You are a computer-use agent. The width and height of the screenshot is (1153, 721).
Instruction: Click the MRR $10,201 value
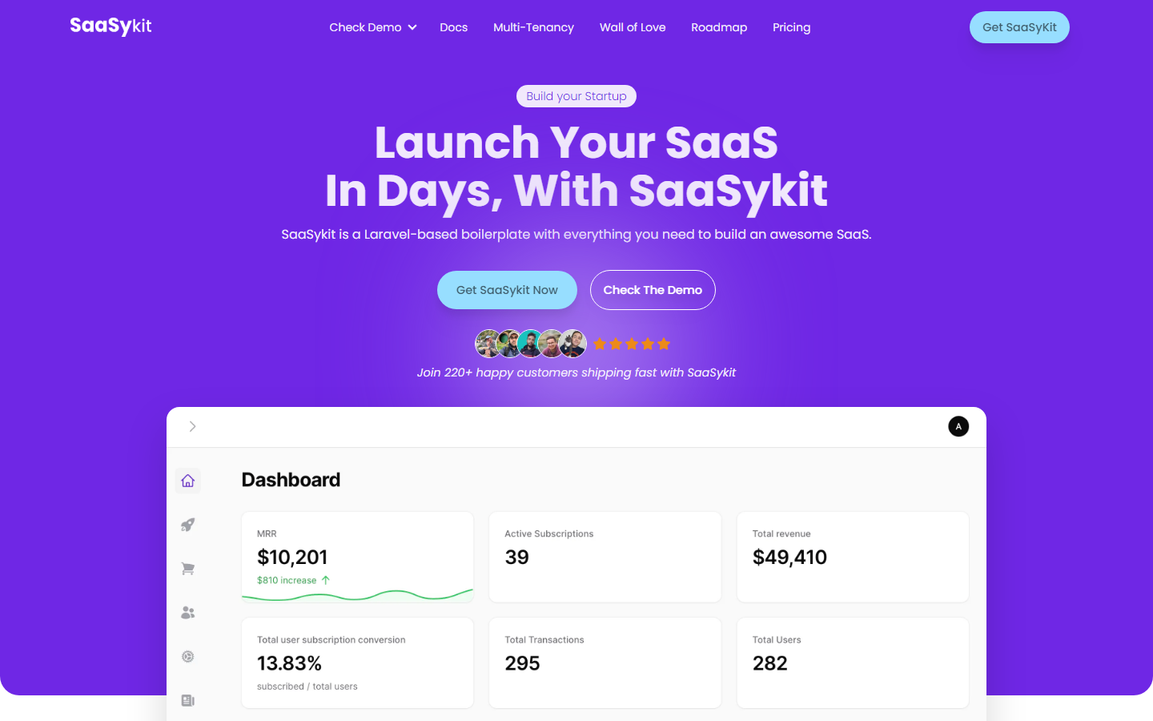tap(292, 557)
